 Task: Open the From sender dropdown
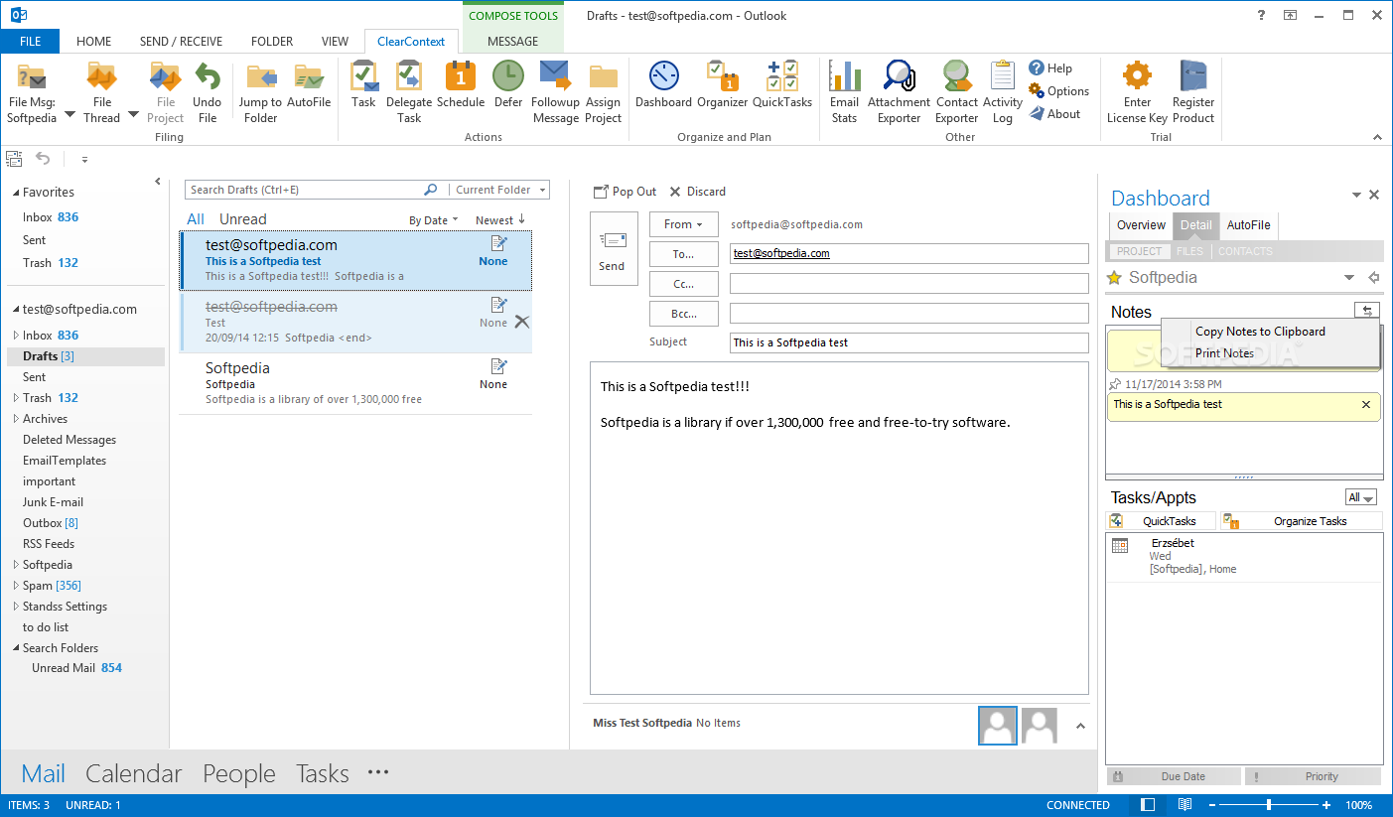tap(683, 224)
